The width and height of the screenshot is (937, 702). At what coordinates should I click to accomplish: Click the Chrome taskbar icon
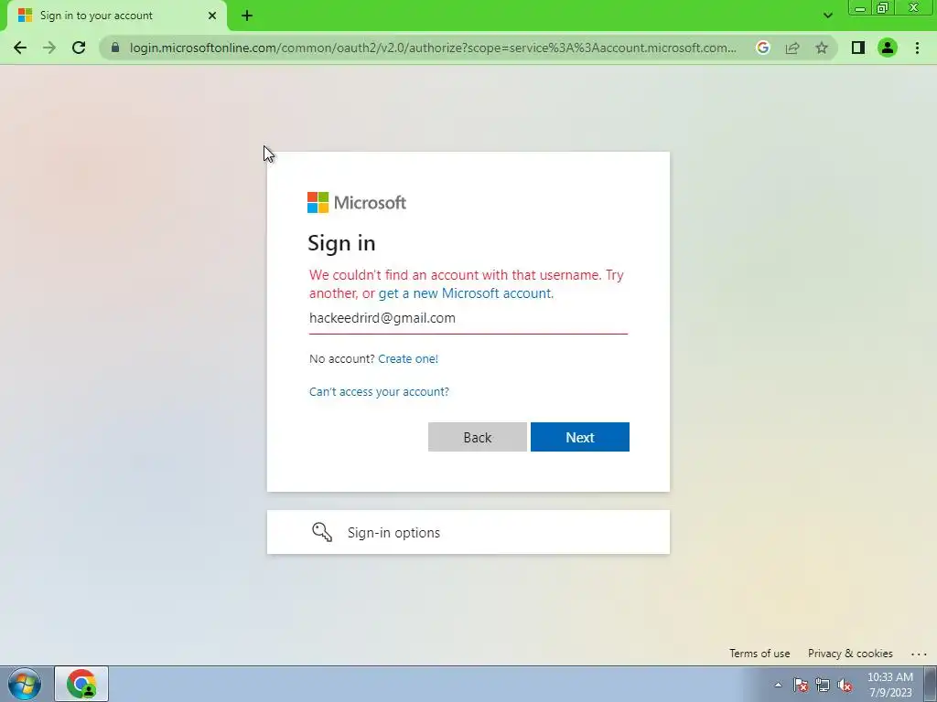[x=81, y=684]
